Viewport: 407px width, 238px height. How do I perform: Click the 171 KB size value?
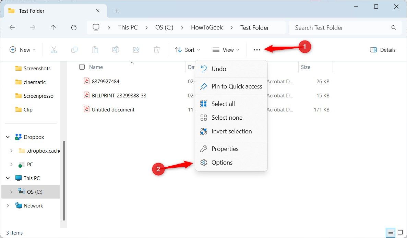(x=321, y=109)
